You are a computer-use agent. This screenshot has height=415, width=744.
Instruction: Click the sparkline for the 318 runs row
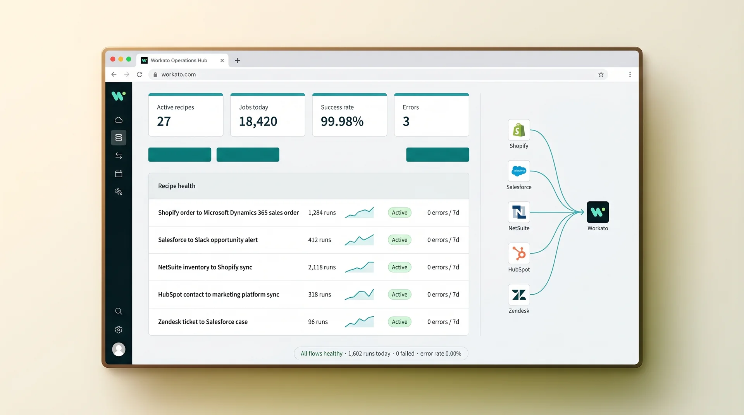coord(359,294)
